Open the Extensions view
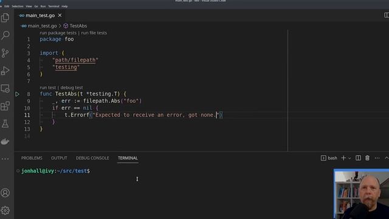The height and width of the screenshot is (219, 389). pyautogui.click(x=5, y=106)
